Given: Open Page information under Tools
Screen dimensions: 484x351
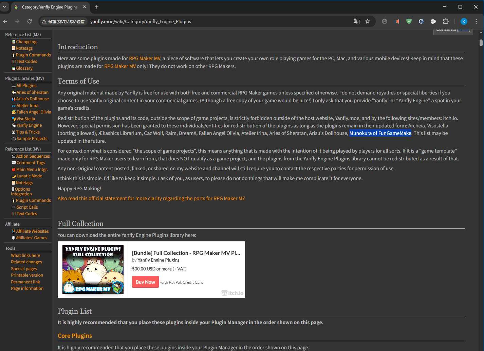Looking at the screenshot, I should [27, 288].
